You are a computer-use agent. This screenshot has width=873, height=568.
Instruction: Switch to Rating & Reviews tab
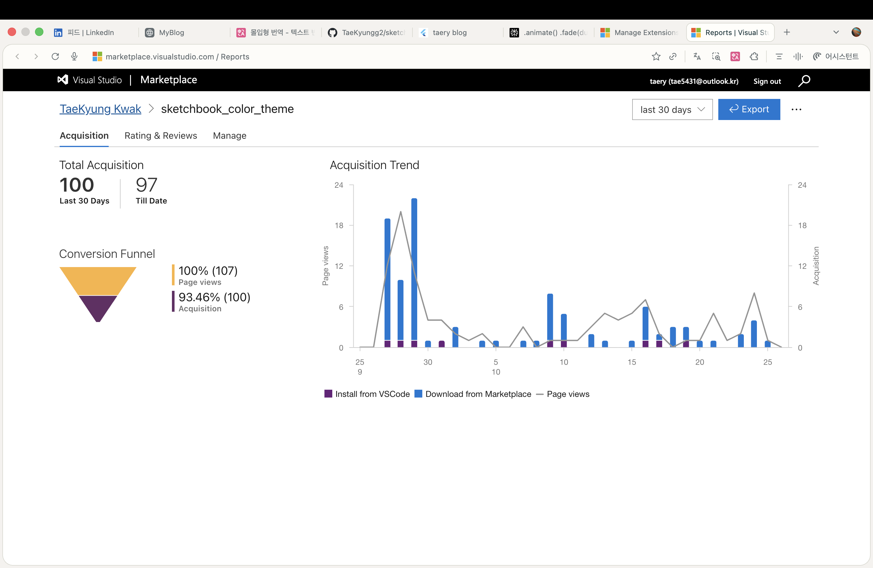tap(161, 136)
